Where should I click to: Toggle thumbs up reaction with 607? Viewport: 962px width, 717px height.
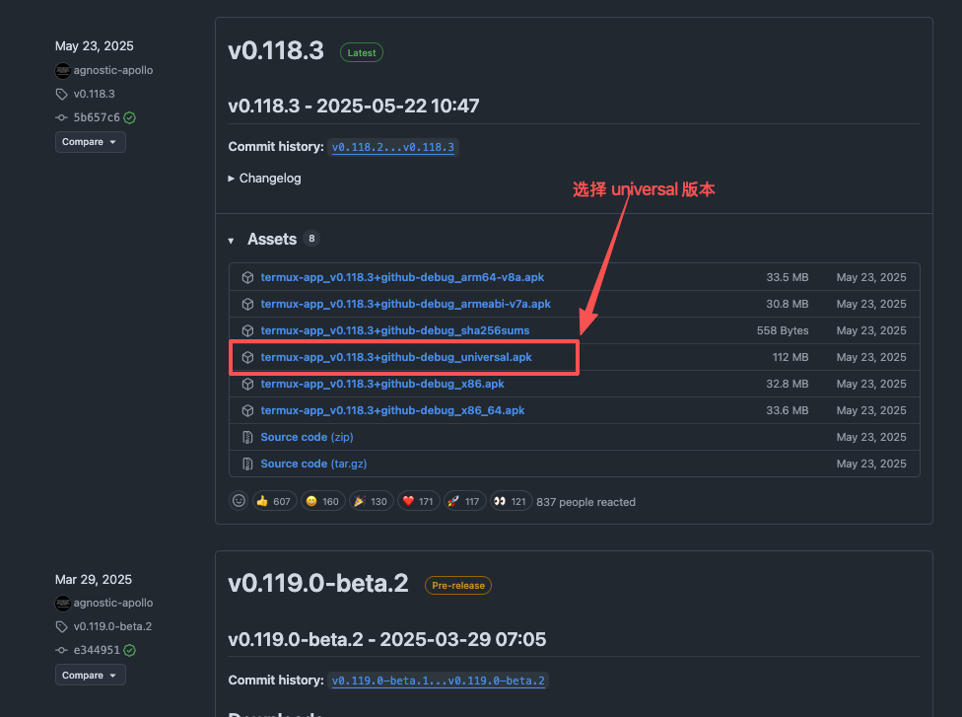[x=275, y=501]
